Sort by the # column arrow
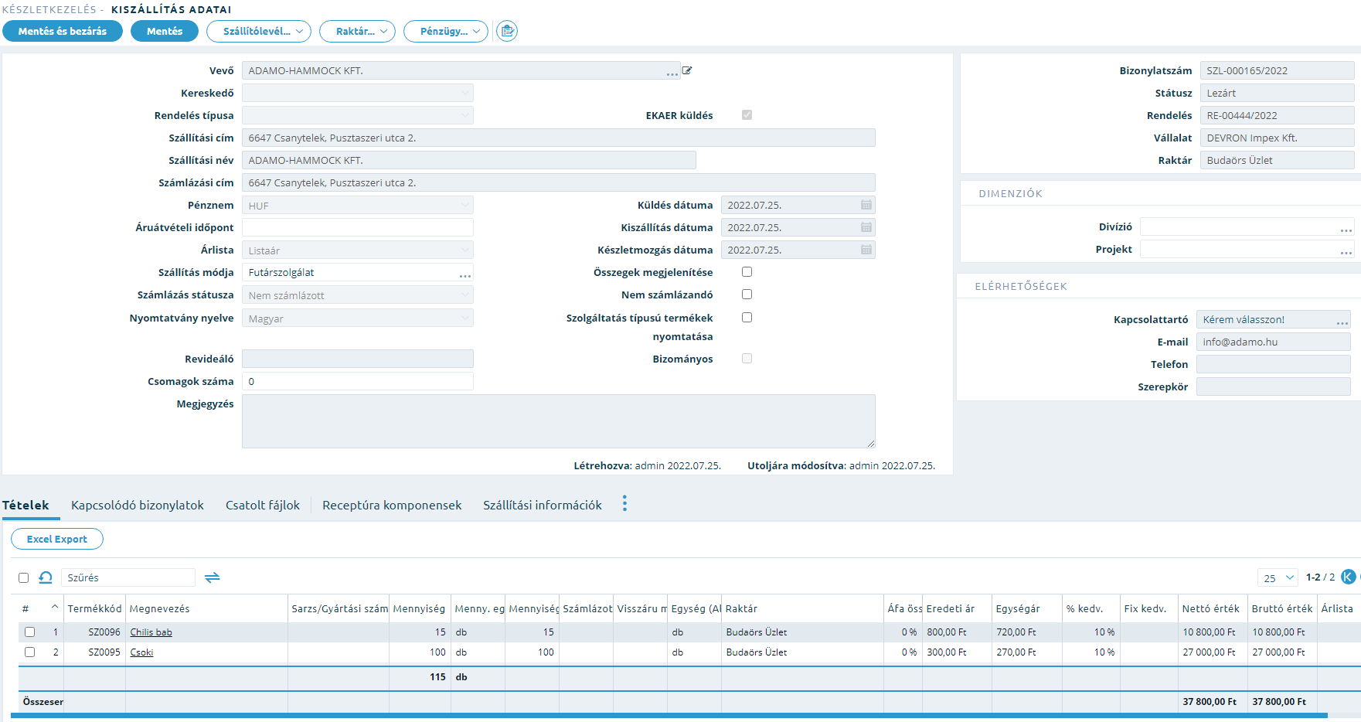 point(55,608)
